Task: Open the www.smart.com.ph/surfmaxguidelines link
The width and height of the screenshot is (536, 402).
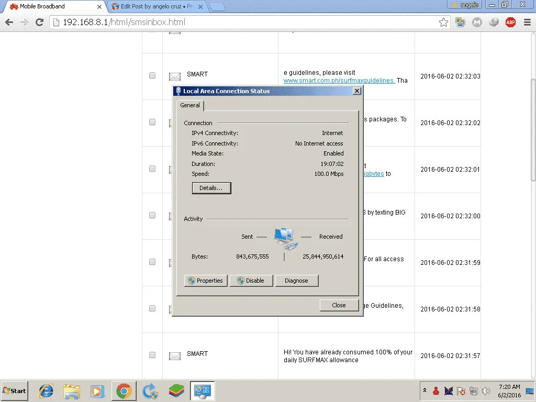Action: coord(339,80)
